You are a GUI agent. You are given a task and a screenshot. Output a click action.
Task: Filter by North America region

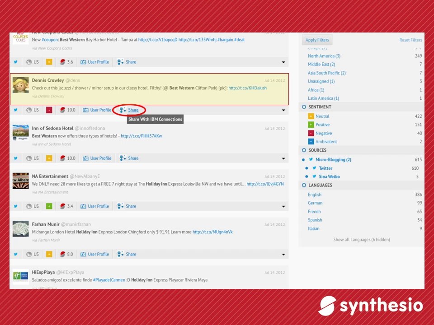(324, 56)
